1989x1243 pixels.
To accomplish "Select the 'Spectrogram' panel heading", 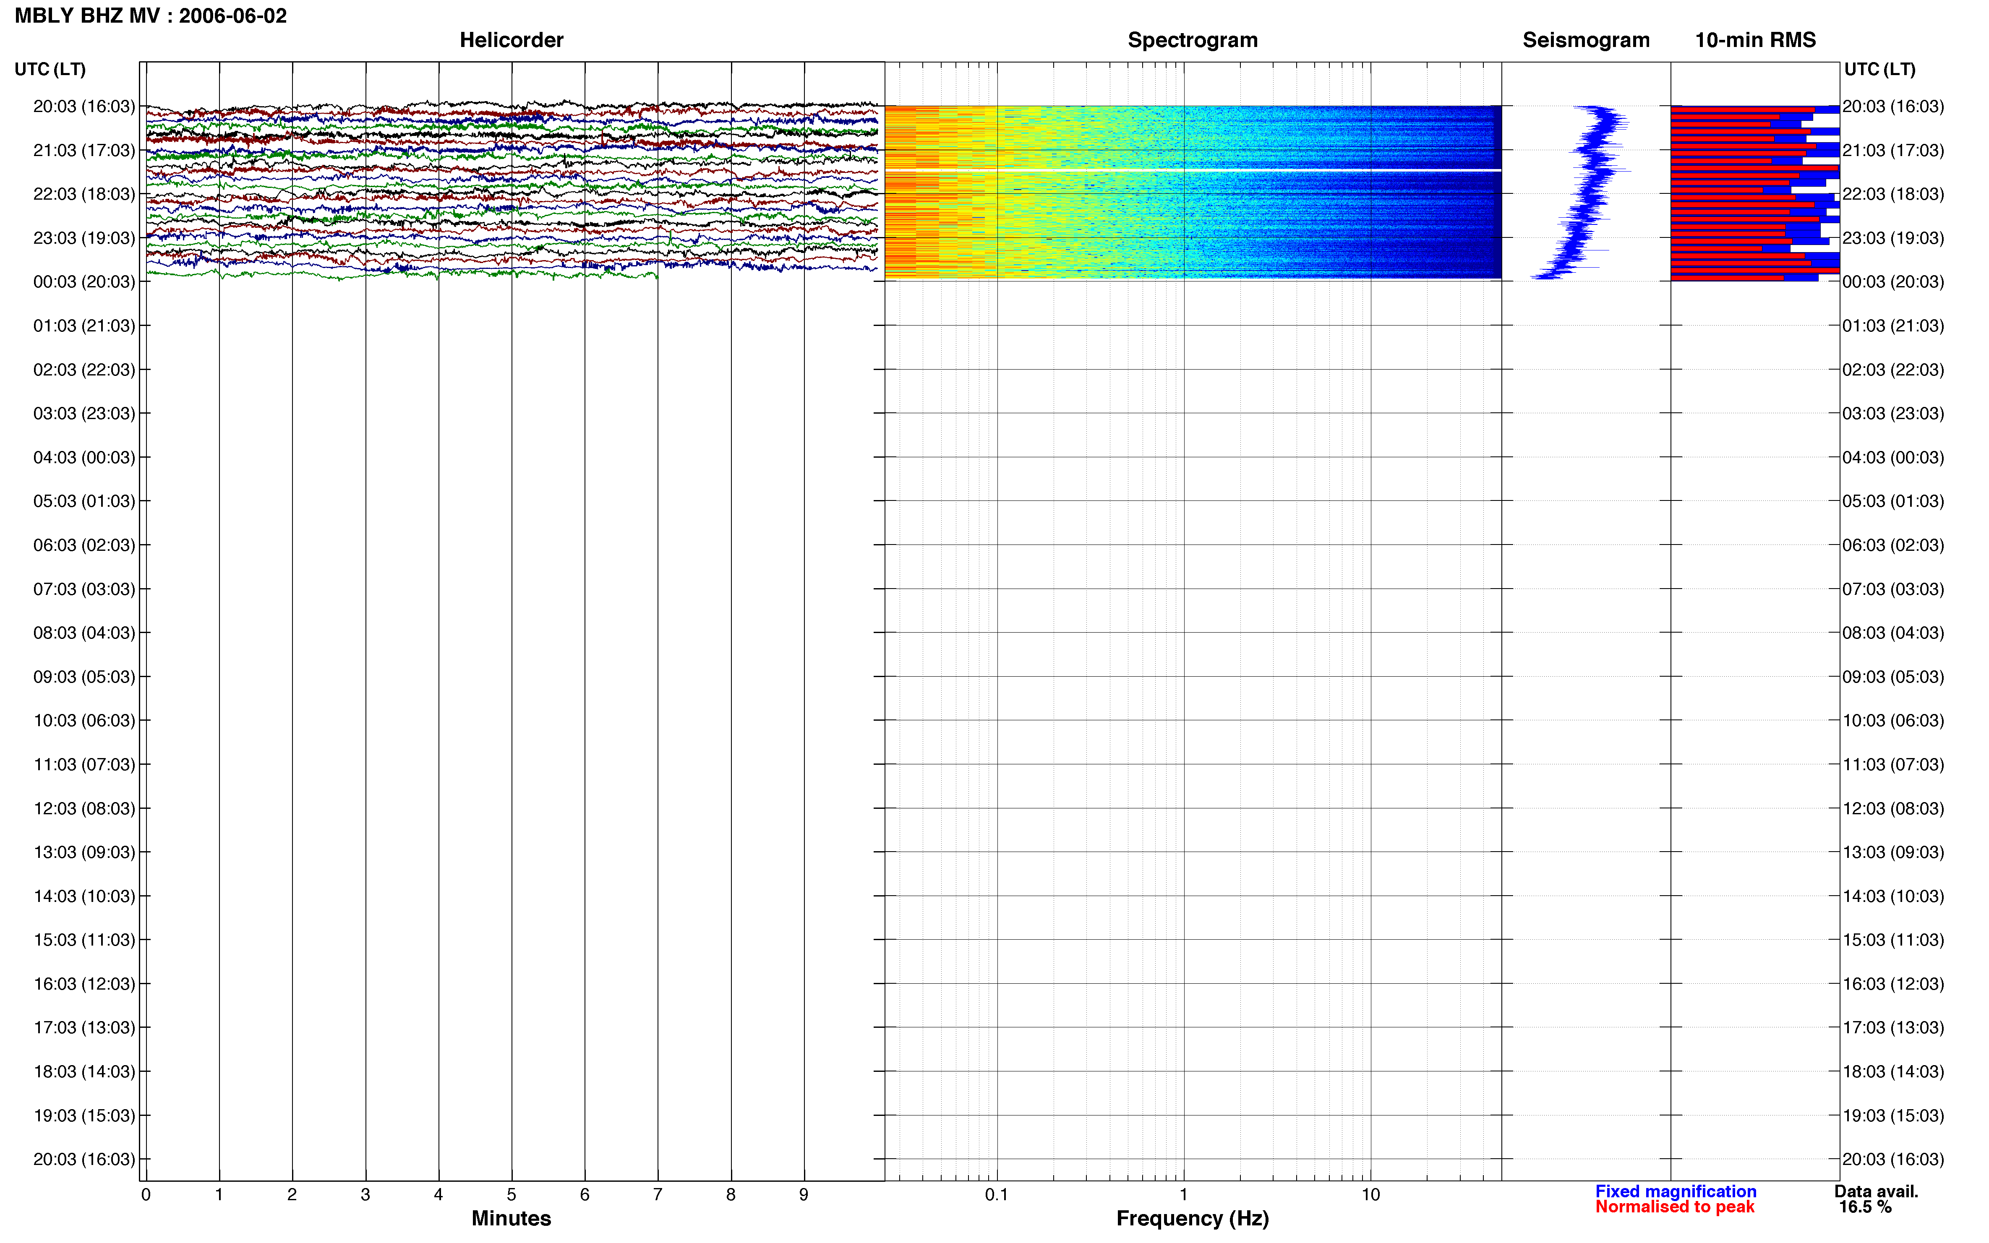I will (1192, 40).
